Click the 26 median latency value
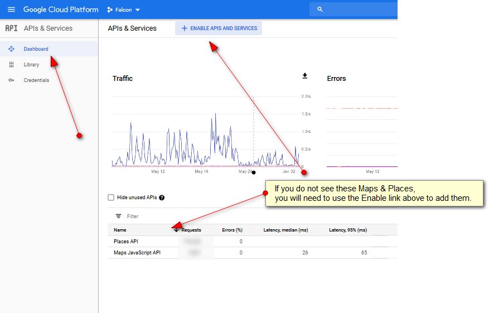489x313 pixels. point(305,252)
